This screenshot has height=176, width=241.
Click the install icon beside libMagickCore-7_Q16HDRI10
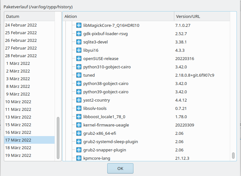(x=79, y=25)
